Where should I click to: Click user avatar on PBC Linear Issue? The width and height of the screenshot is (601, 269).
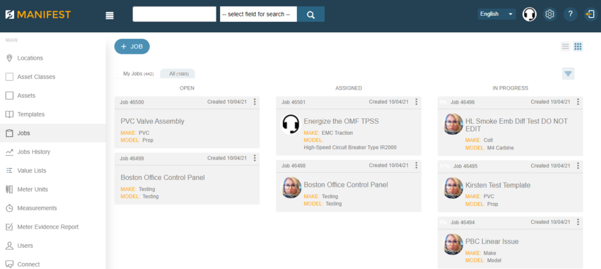[x=453, y=244]
